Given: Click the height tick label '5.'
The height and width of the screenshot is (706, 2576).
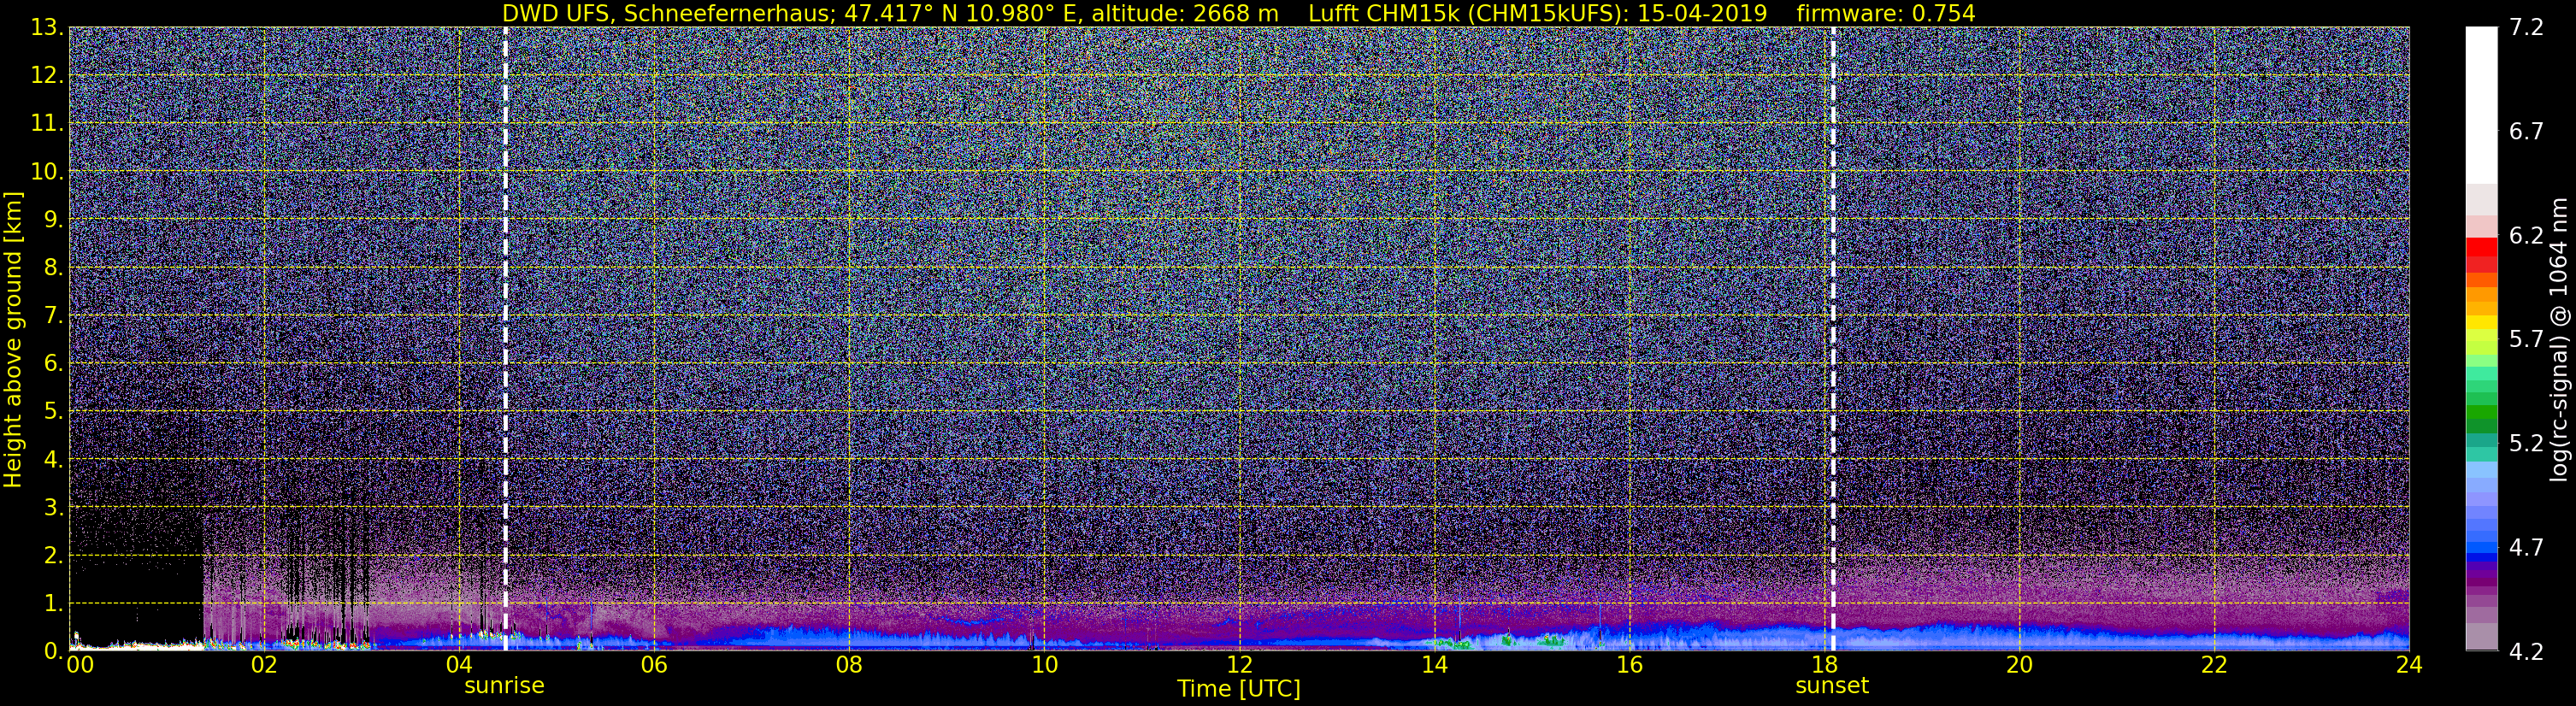Looking at the screenshot, I should (53, 412).
